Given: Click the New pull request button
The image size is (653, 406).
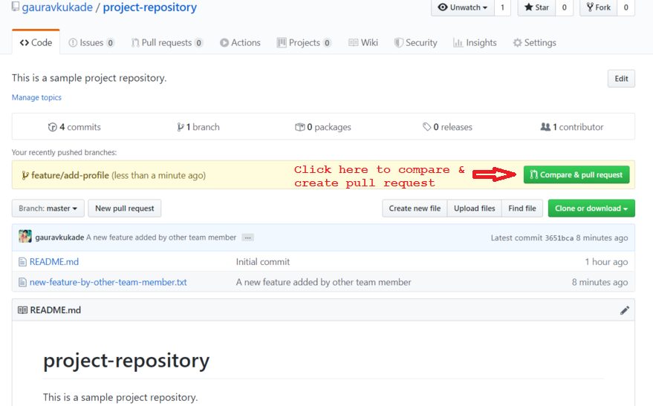Looking at the screenshot, I should [x=125, y=209].
